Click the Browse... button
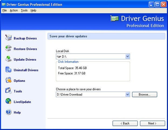The height and width of the screenshot is (130, 168). click(145, 94)
